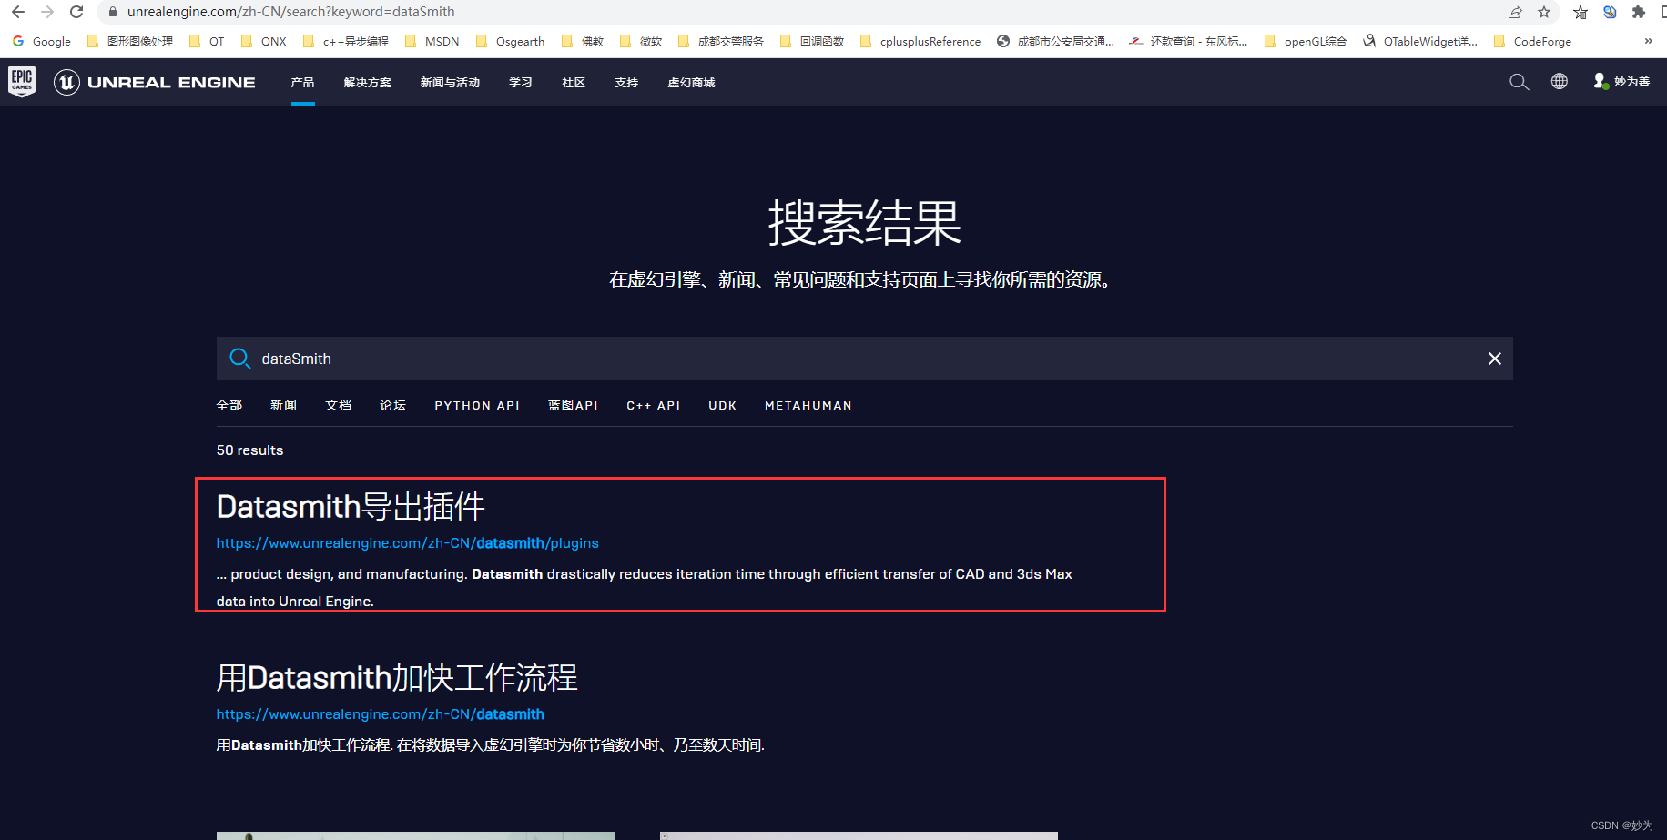Select the METAHUMAN filter tab

point(808,405)
